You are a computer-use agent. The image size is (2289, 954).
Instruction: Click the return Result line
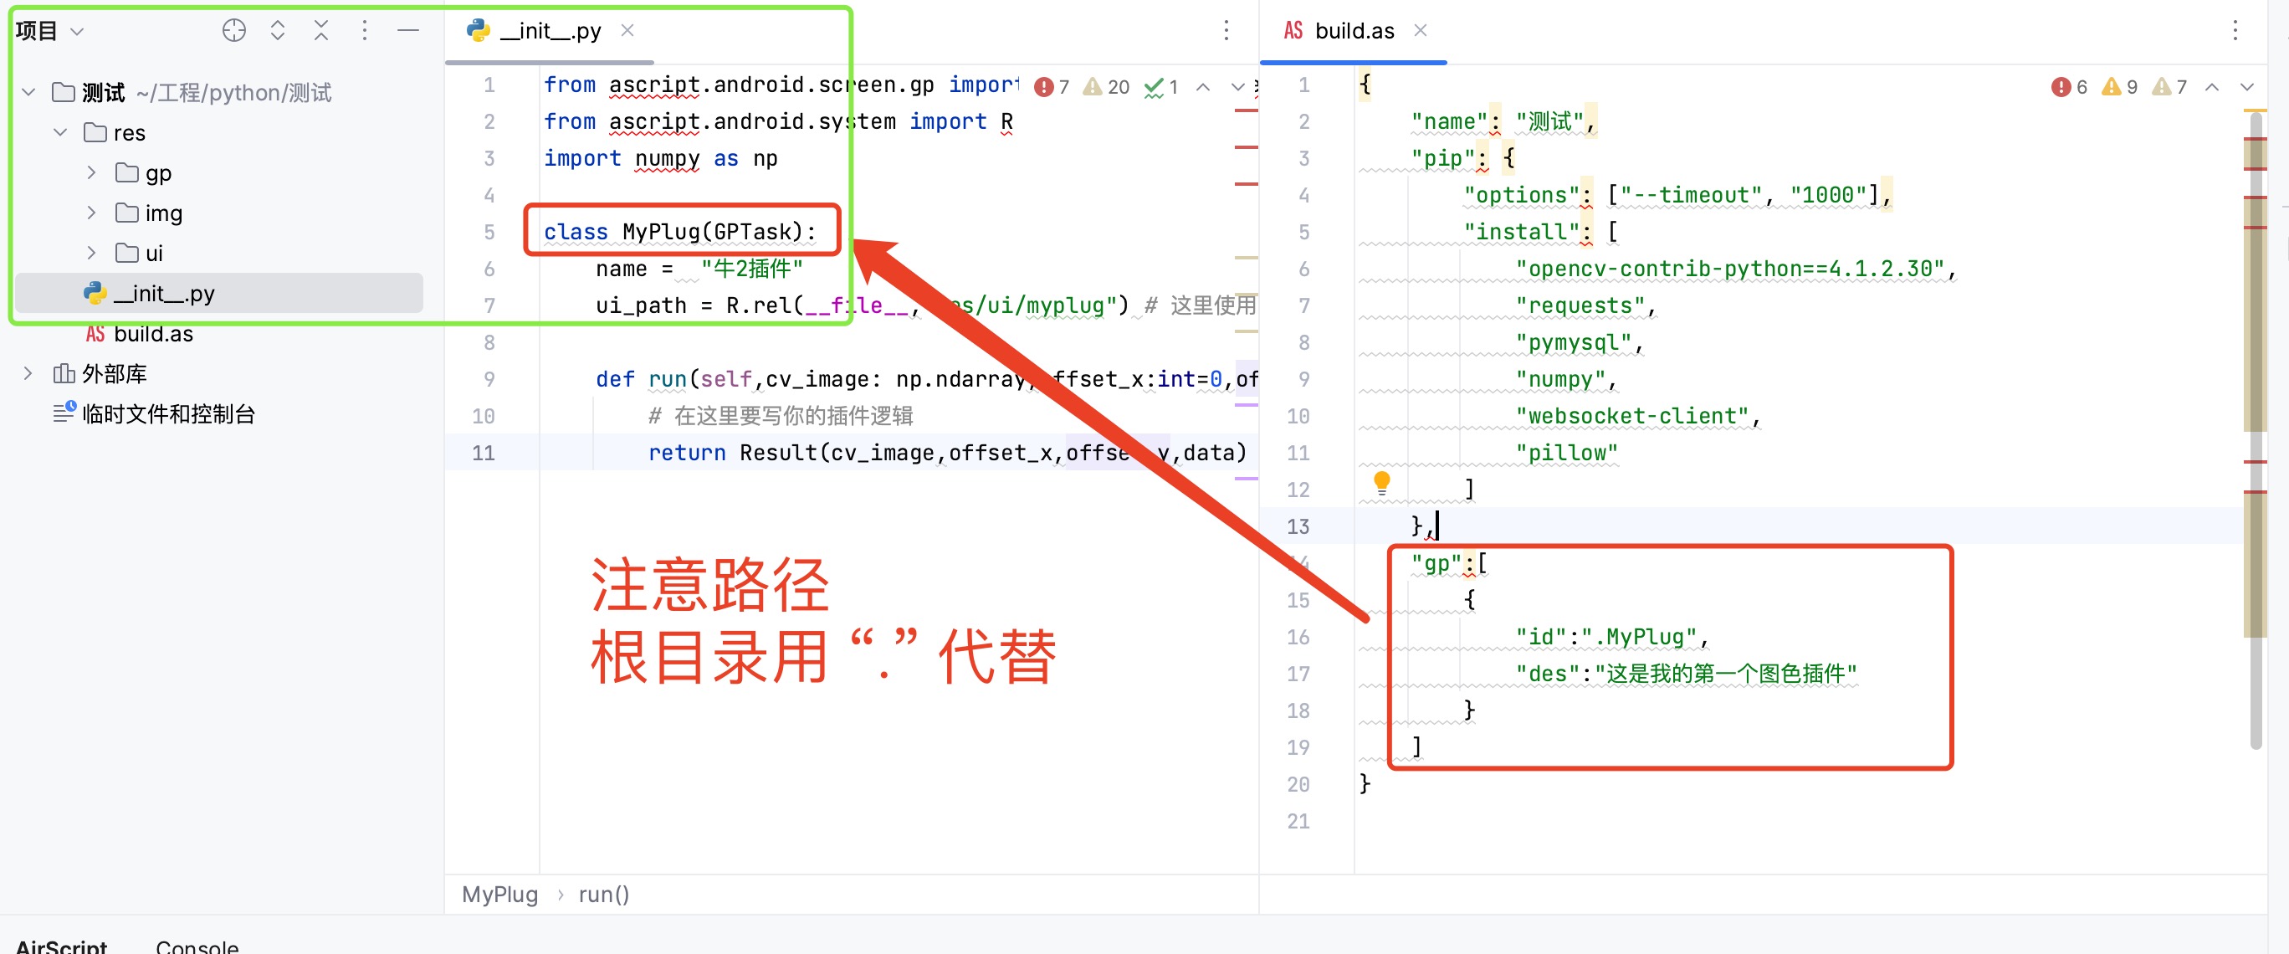pos(947,453)
